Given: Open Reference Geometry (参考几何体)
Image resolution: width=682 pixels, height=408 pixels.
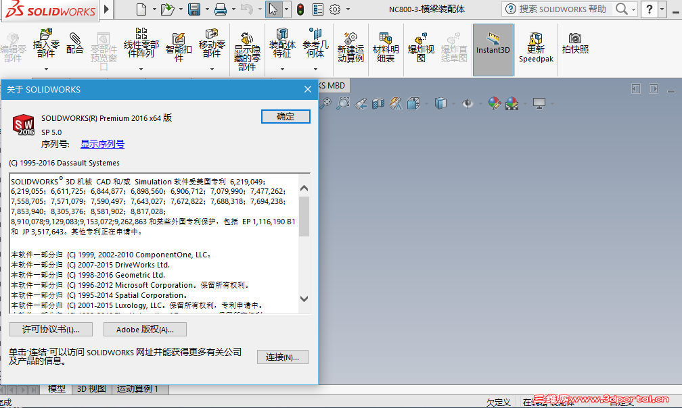Looking at the screenshot, I should click(315, 43).
